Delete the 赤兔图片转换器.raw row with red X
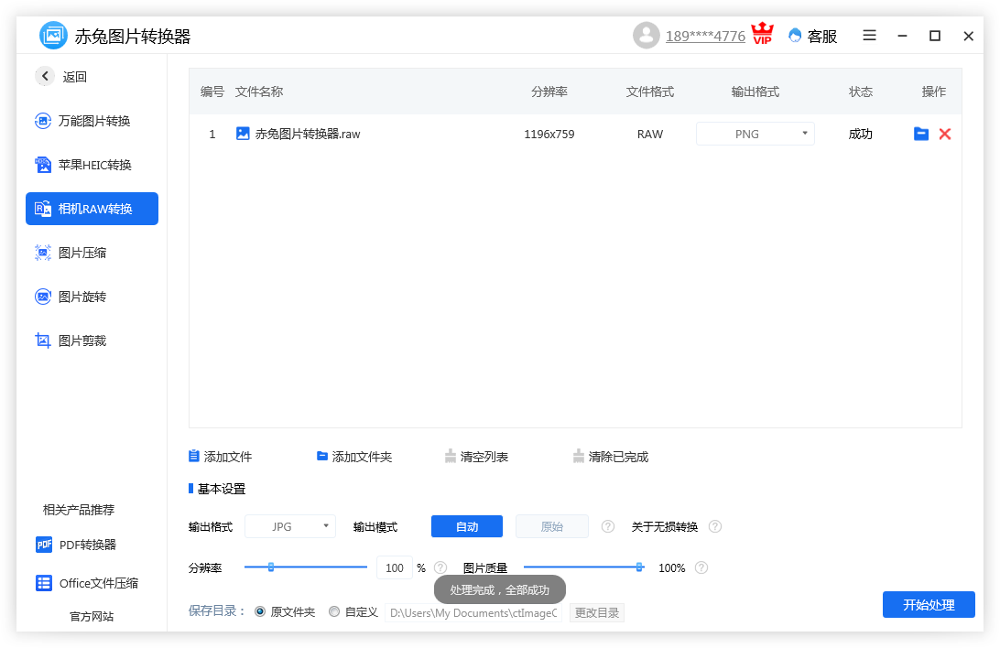Image resolution: width=1000 pixels, height=648 pixels. (945, 134)
